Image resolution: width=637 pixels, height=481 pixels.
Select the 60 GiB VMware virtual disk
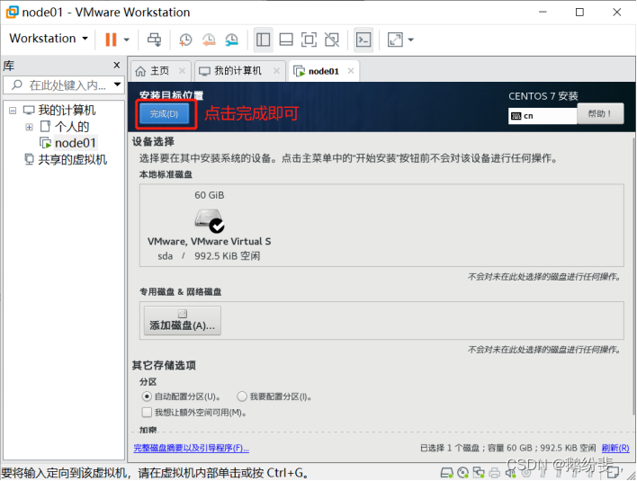(210, 226)
